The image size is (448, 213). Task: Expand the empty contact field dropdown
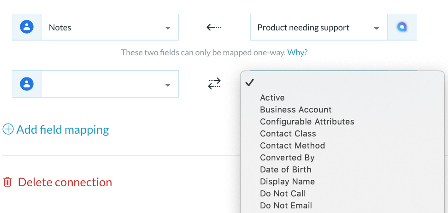[x=110, y=84]
